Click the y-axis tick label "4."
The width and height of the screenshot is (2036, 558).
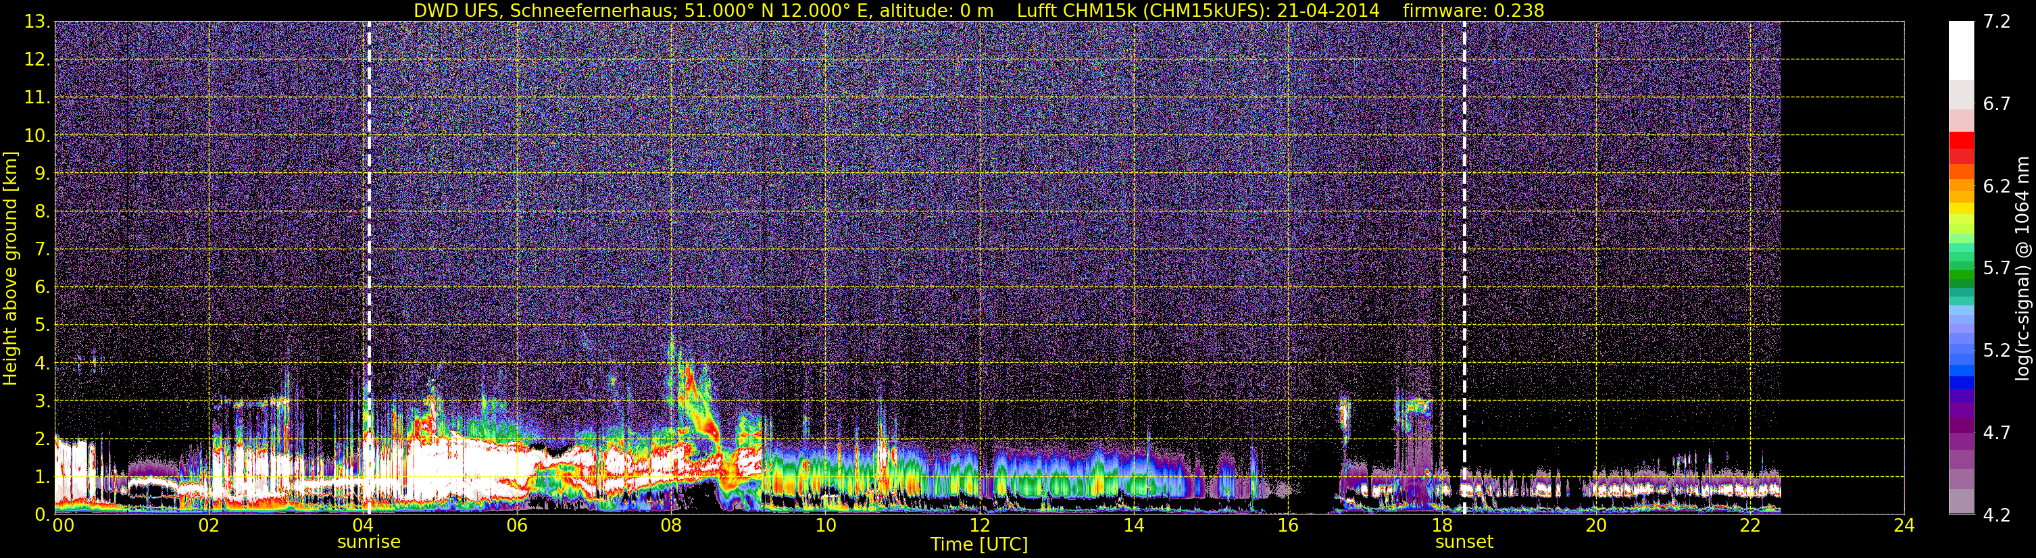(41, 363)
